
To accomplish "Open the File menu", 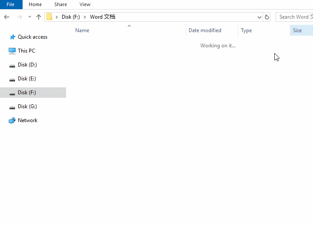I will (x=10, y=4).
